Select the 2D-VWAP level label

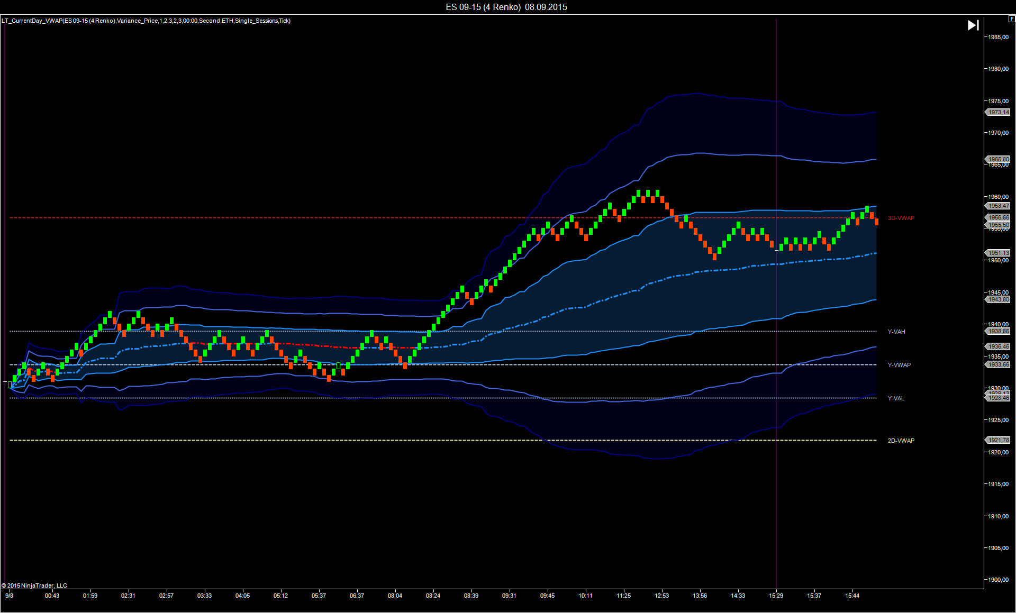pyautogui.click(x=901, y=441)
